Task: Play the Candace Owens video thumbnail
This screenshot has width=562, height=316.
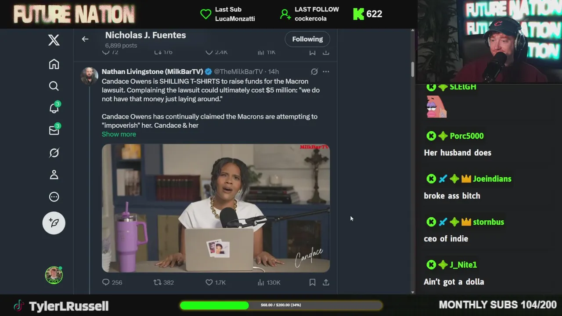Action: click(216, 208)
